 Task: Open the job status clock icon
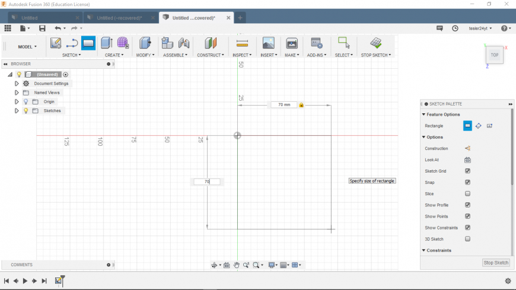455,28
